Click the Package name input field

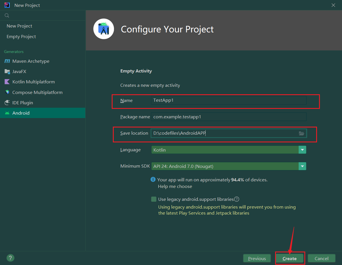tap(229, 117)
